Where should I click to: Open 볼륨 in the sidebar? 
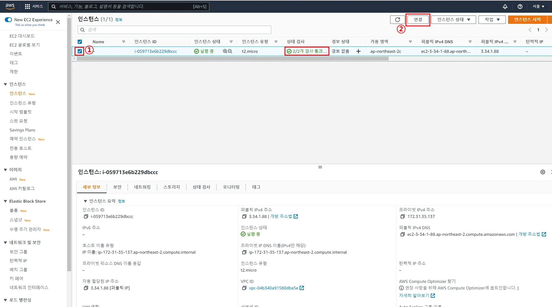(14, 210)
